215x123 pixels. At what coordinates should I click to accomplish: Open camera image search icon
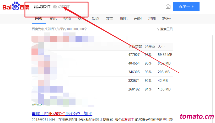[168, 7]
